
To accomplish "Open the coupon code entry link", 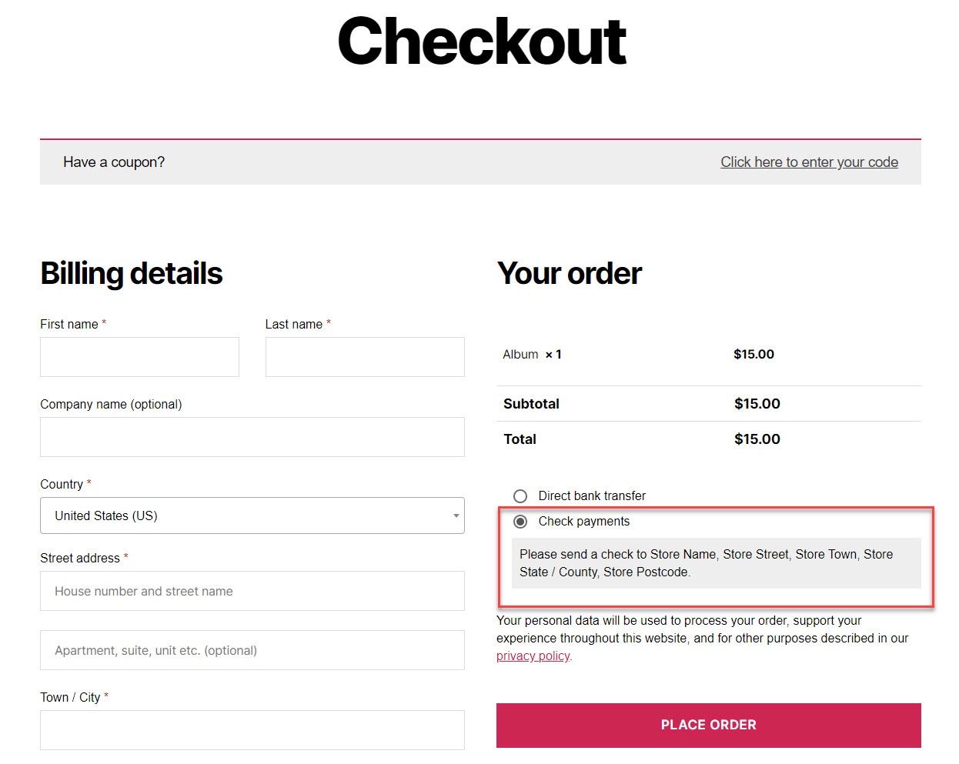I will tap(809, 162).
